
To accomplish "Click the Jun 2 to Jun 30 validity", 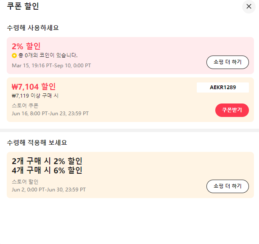I will pyautogui.click(x=49, y=189).
